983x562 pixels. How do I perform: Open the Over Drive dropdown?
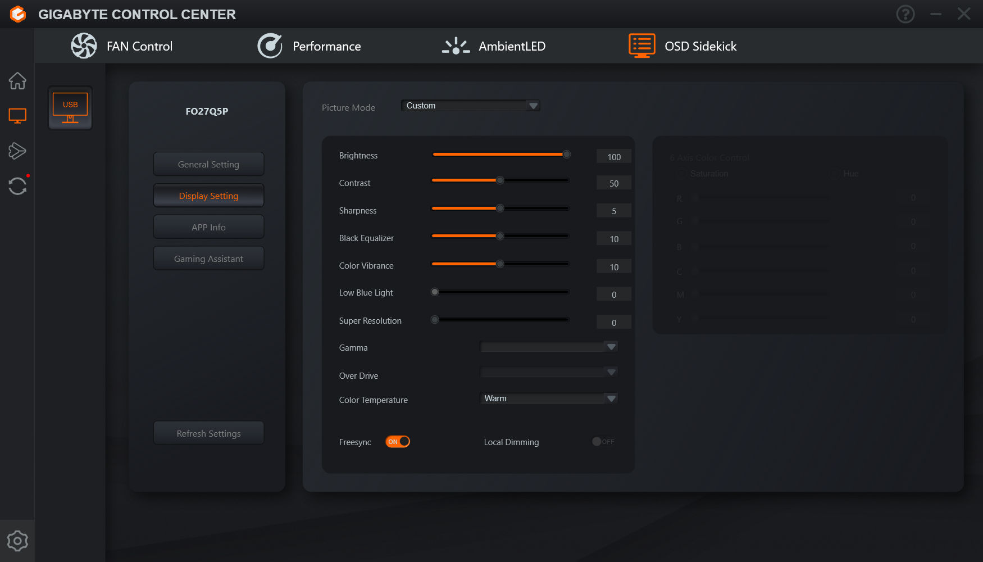click(x=549, y=372)
